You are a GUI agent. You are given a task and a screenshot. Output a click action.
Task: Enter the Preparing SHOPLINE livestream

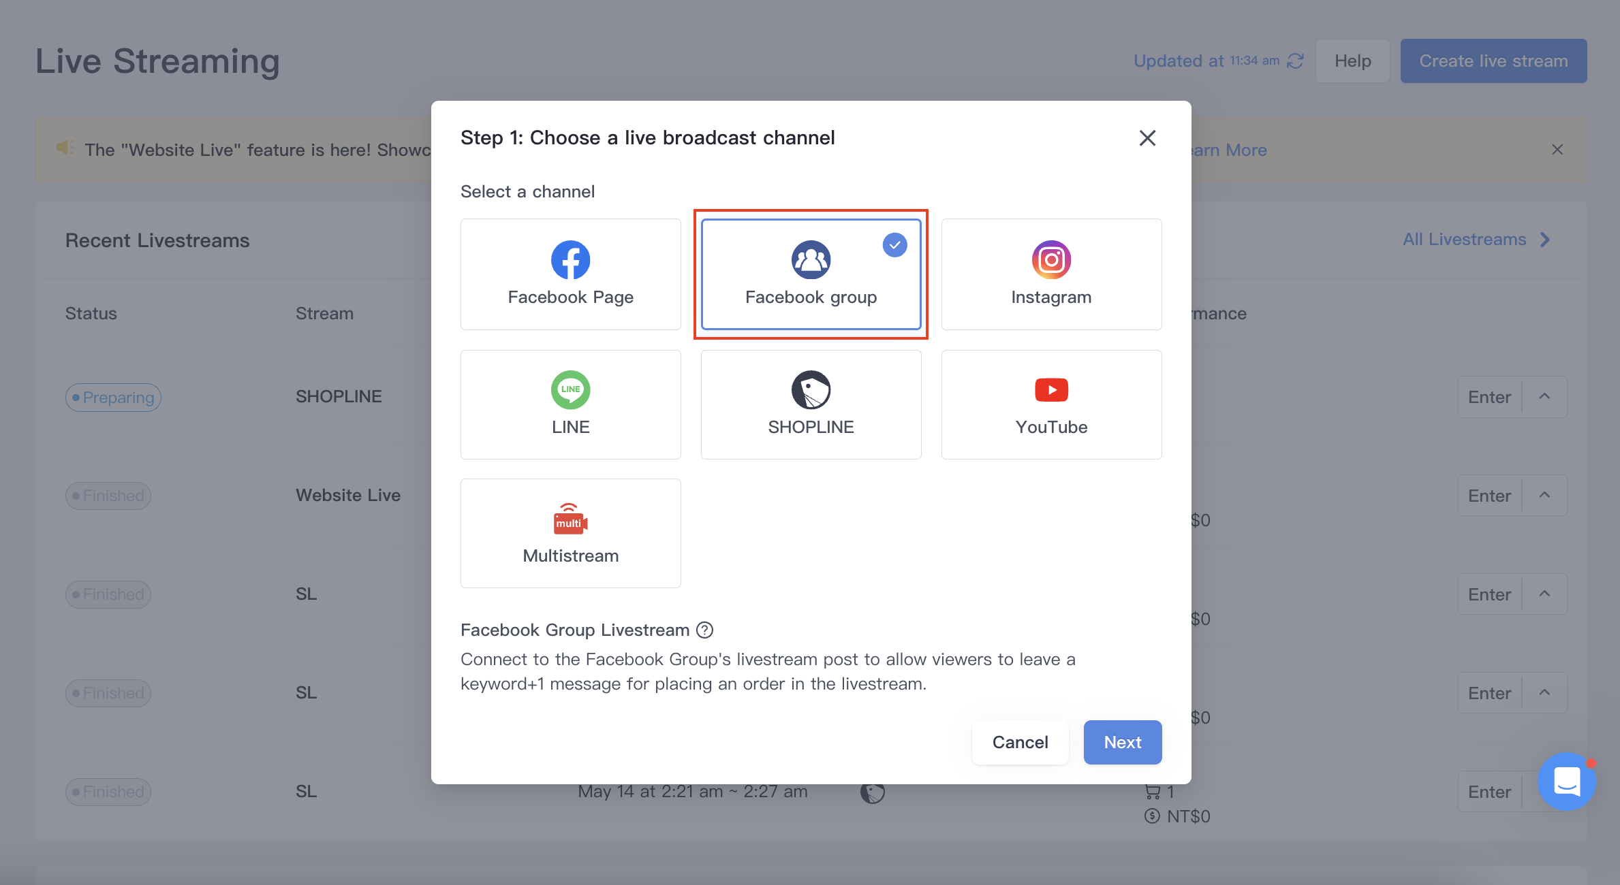coord(1489,397)
